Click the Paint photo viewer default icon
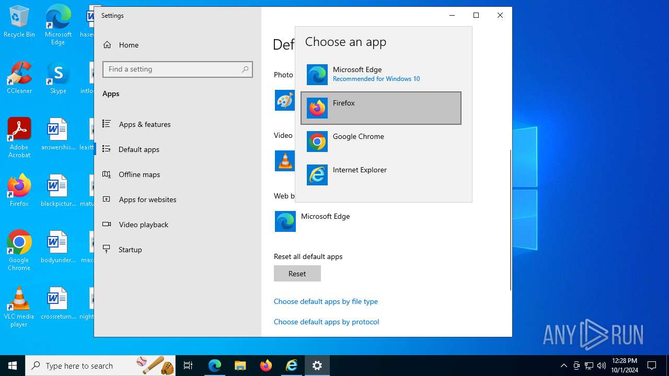Screen dimensions: 669x376 tap(285, 100)
